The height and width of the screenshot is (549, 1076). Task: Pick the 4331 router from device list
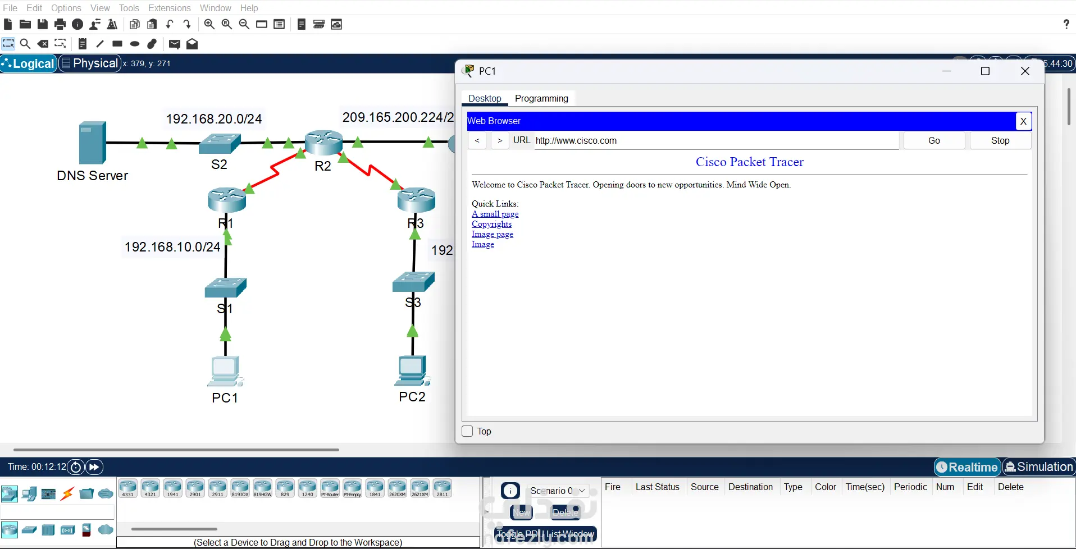[128, 488]
